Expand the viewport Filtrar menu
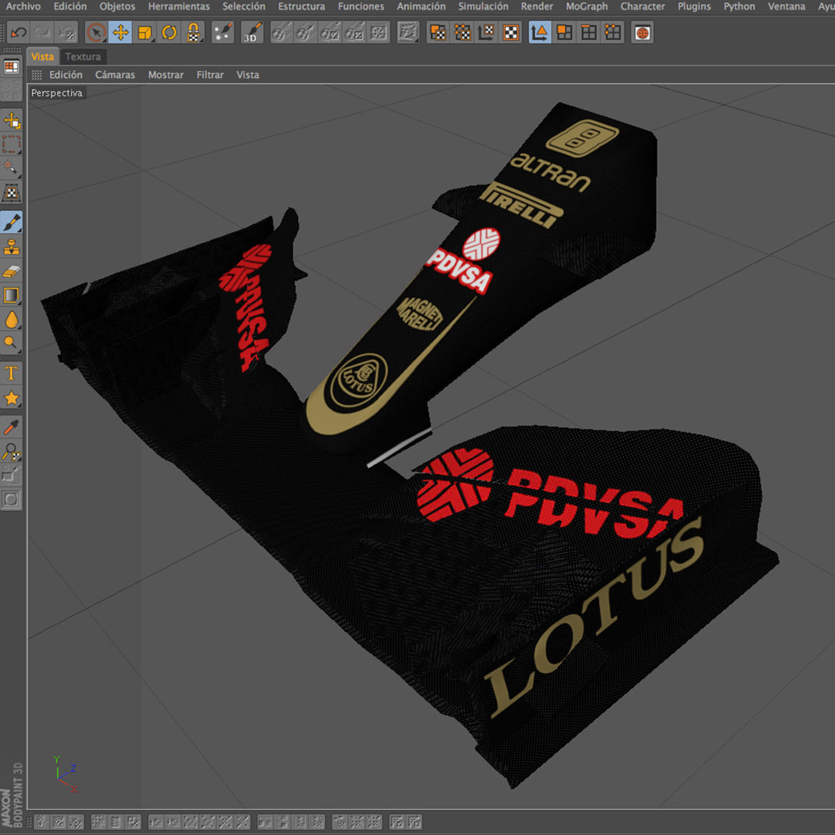 click(210, 74)
